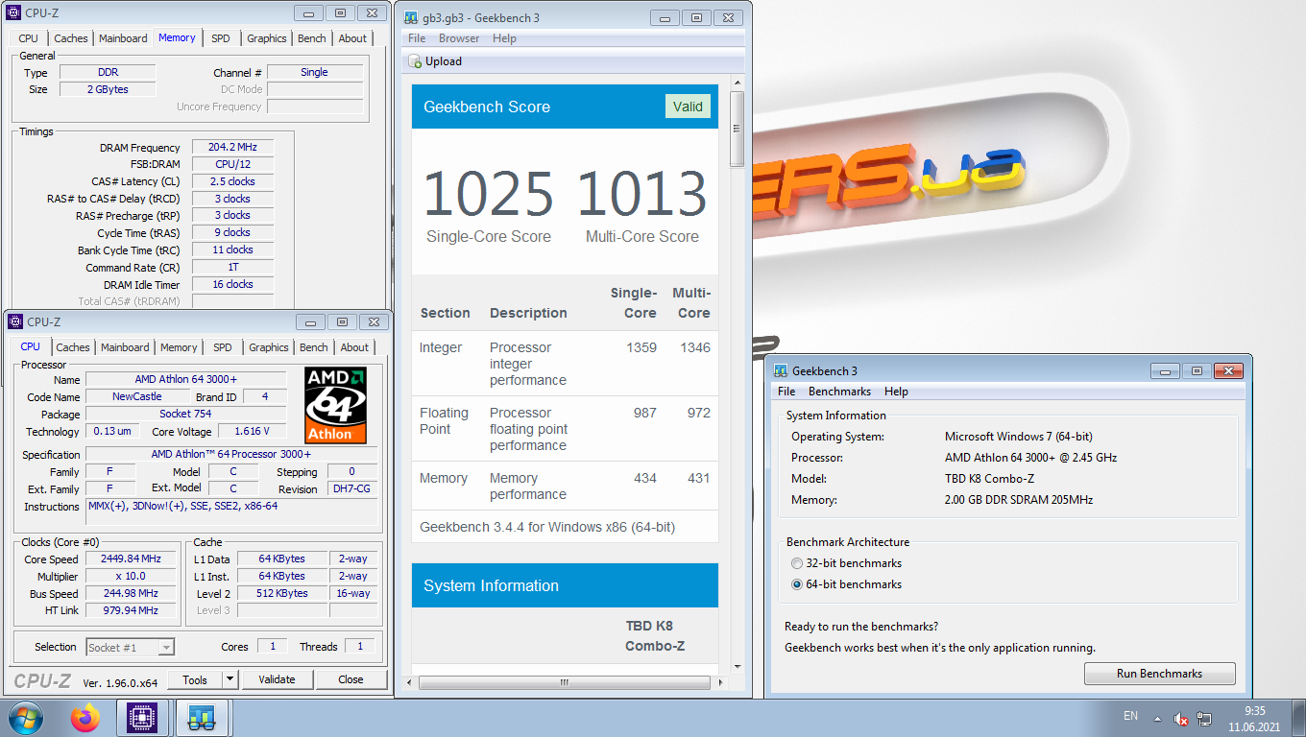Select 64-bit benchmarks radio button

point(796,584)
